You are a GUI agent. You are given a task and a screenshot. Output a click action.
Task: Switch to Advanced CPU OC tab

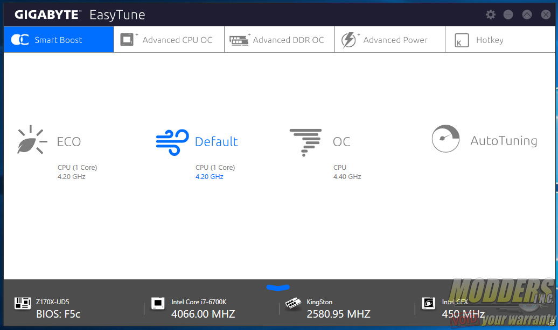[169, 39]
